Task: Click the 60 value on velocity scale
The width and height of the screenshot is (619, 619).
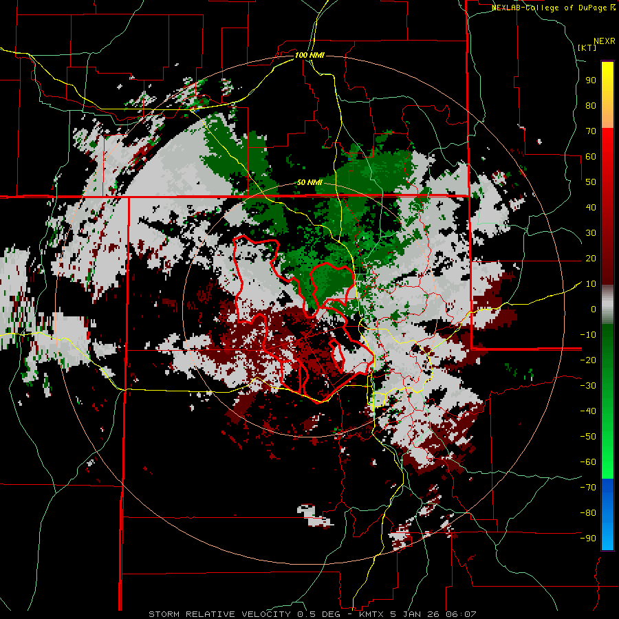Action: click(x=591, y=156)
